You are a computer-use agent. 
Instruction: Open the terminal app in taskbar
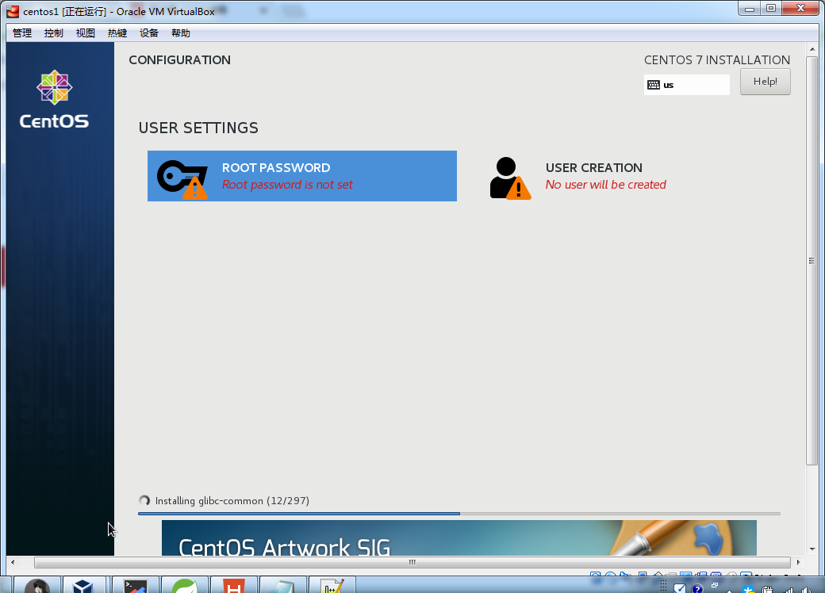click(x=135, y=585)
